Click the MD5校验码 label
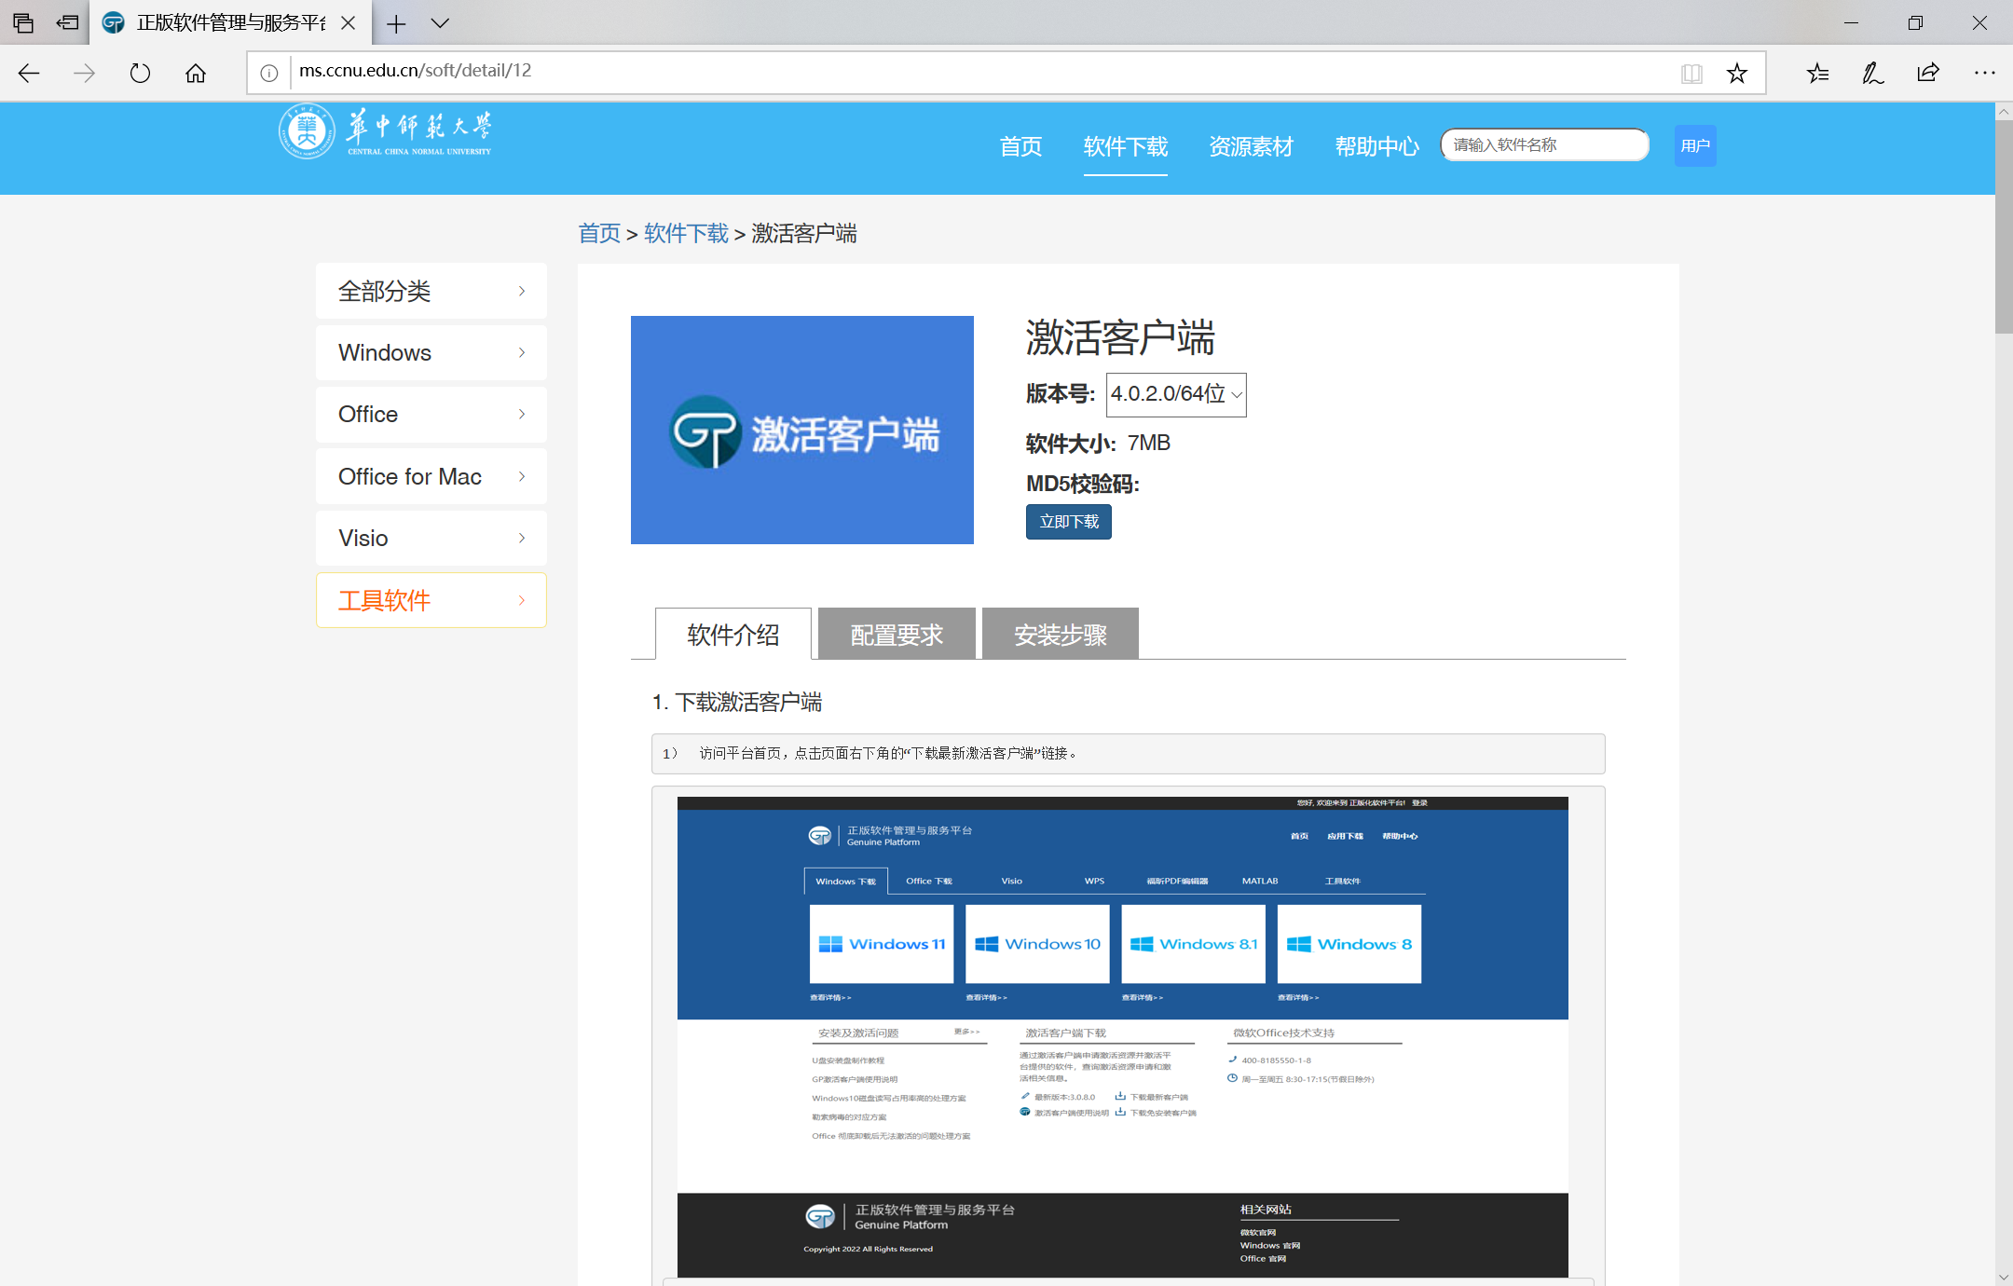 (1082, 485)
